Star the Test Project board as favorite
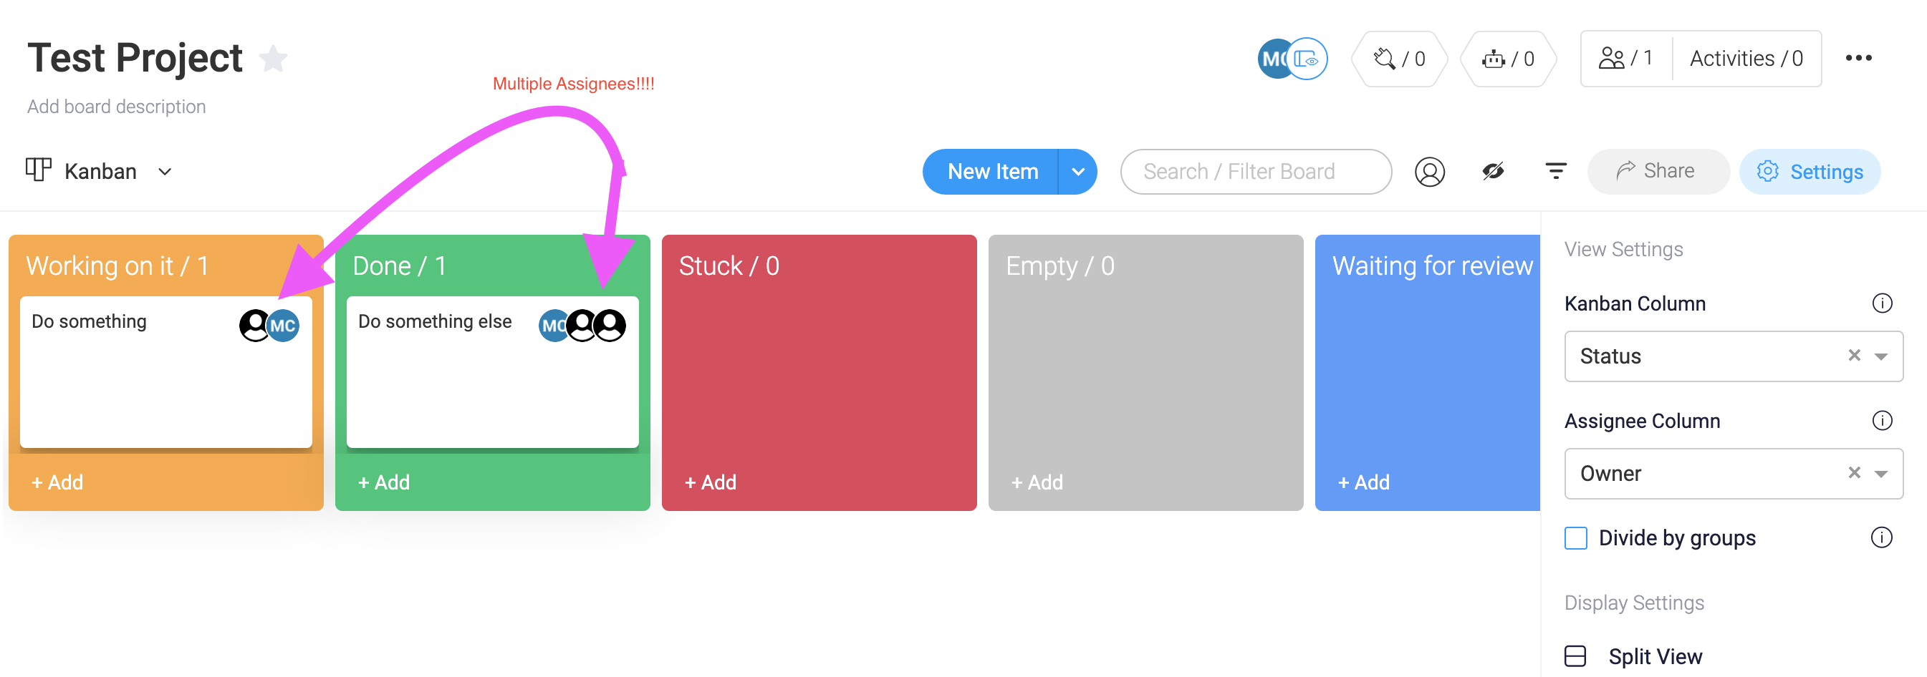The image size is (1927, 677). [x=273, y=58]
